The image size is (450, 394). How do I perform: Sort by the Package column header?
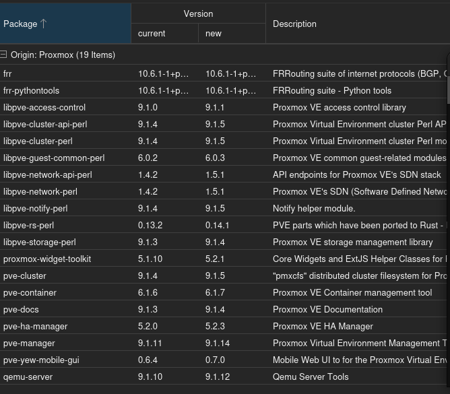pyautogui.click(x=65, y=24)
